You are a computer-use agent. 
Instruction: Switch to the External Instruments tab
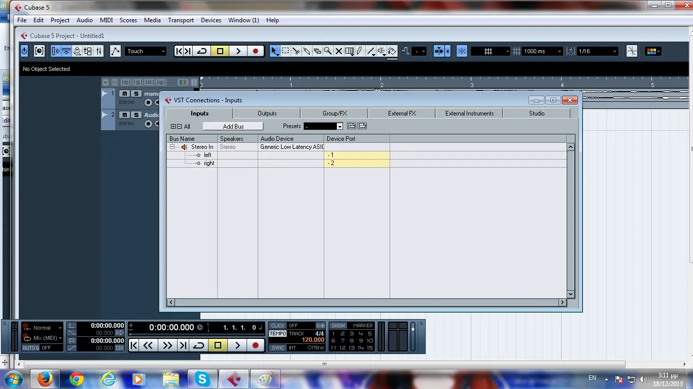(469, 113)
